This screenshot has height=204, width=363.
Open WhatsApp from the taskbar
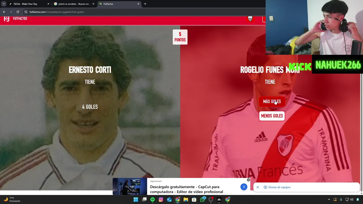202,199
